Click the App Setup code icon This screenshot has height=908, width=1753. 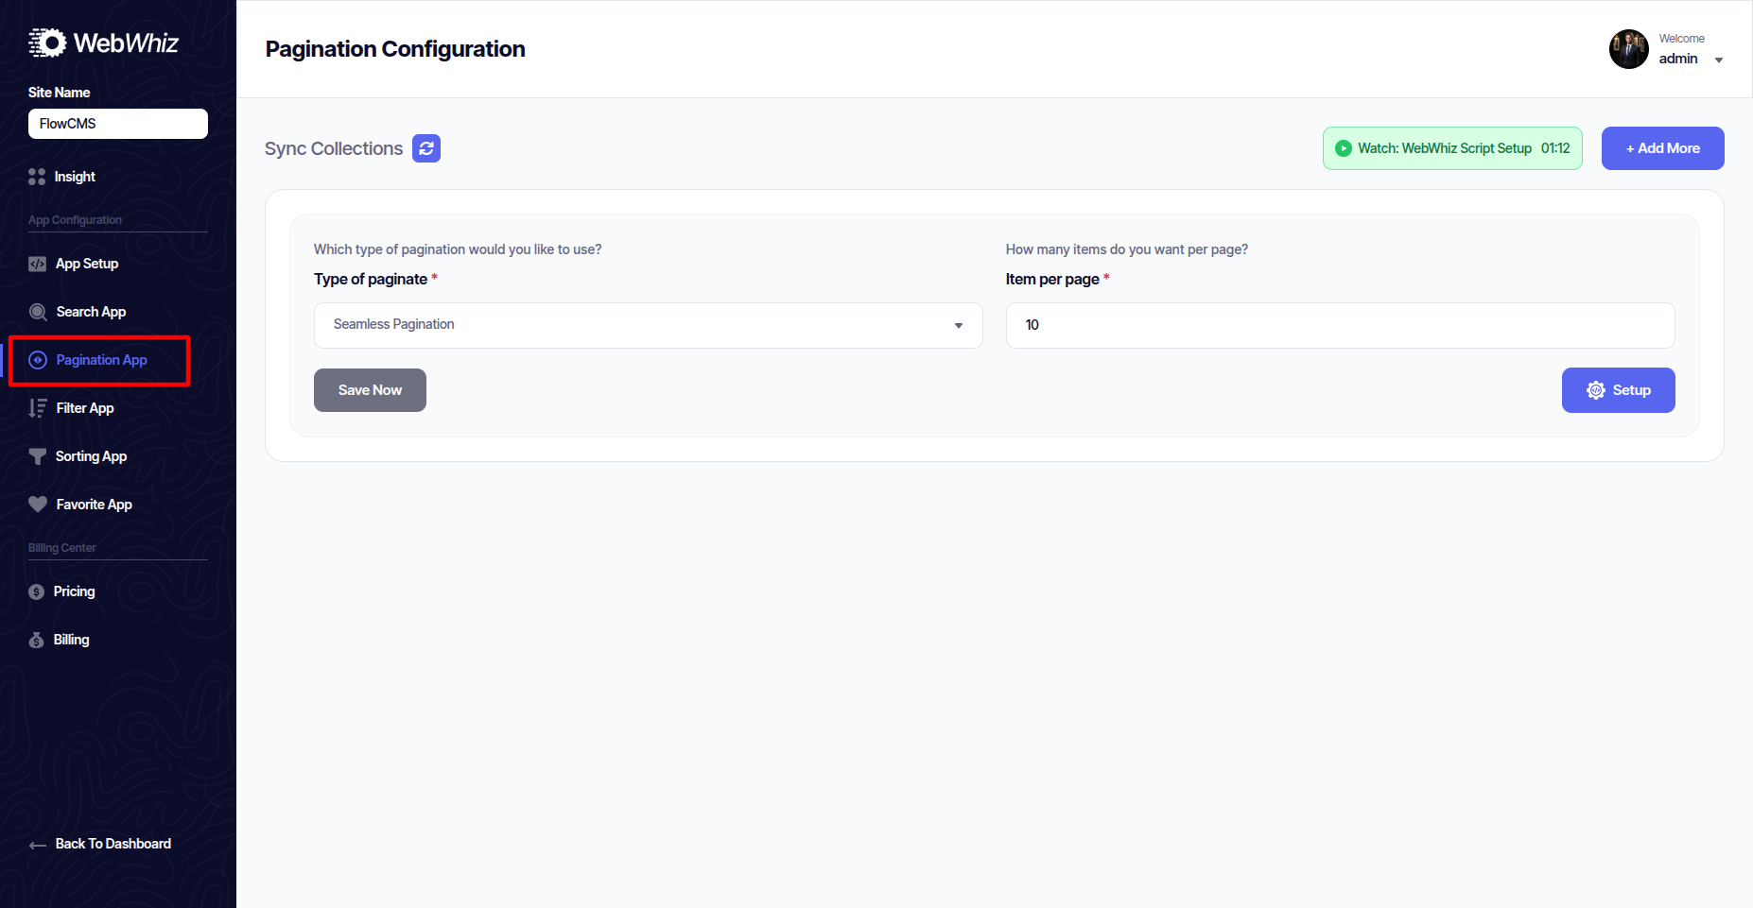38,265
